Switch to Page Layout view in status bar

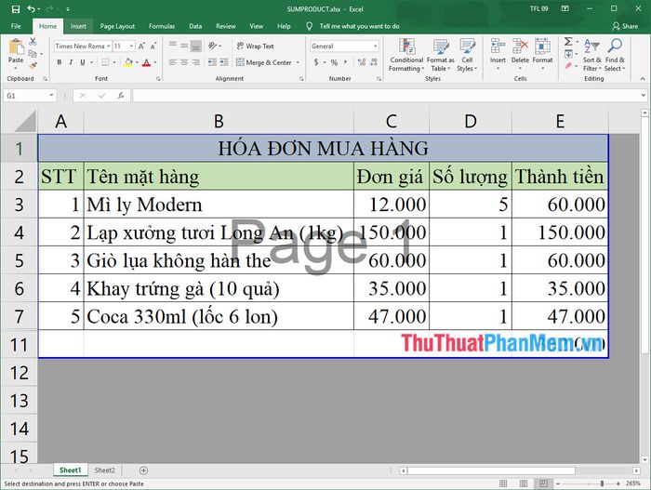pyautogui.click(x=523, y=483)
